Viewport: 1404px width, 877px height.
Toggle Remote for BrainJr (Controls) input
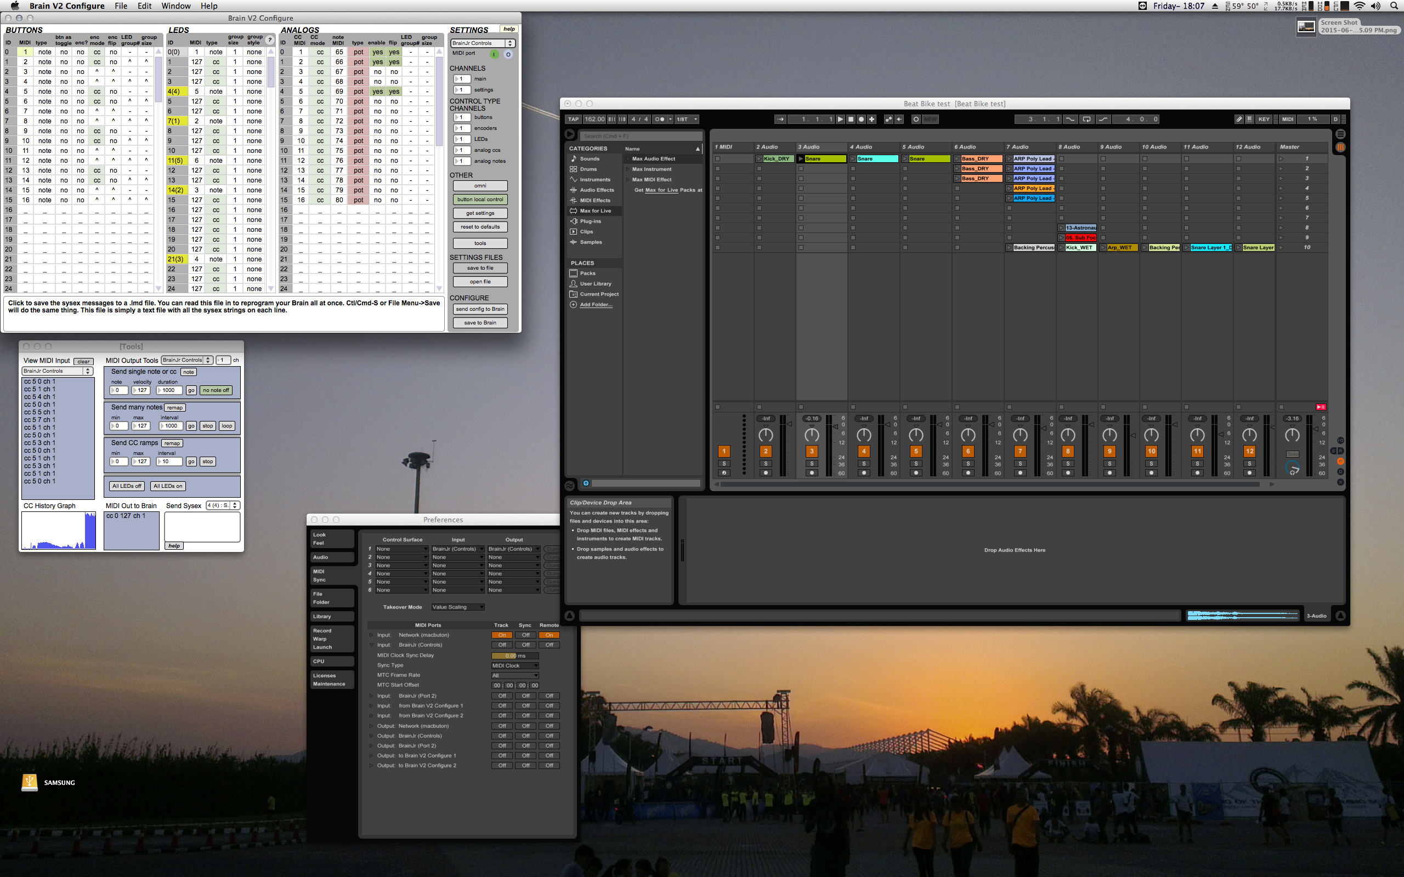tap(549, 645)
